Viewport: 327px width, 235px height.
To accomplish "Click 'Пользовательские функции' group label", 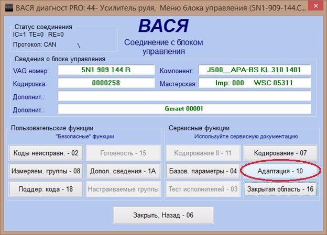I will tap(52, 128).
